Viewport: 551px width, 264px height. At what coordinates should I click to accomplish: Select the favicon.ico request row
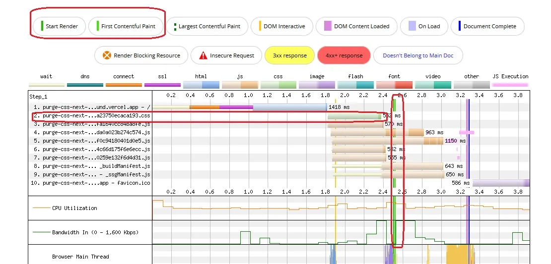91,183
